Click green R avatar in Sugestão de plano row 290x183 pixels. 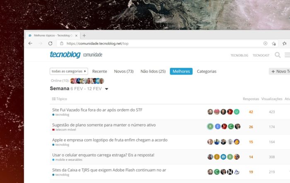pyautogui.click(x=210, y=126)
